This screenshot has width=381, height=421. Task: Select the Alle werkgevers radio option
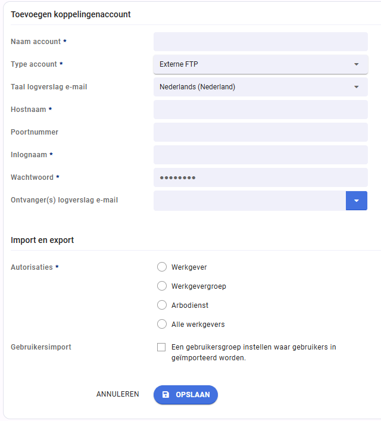162,324
